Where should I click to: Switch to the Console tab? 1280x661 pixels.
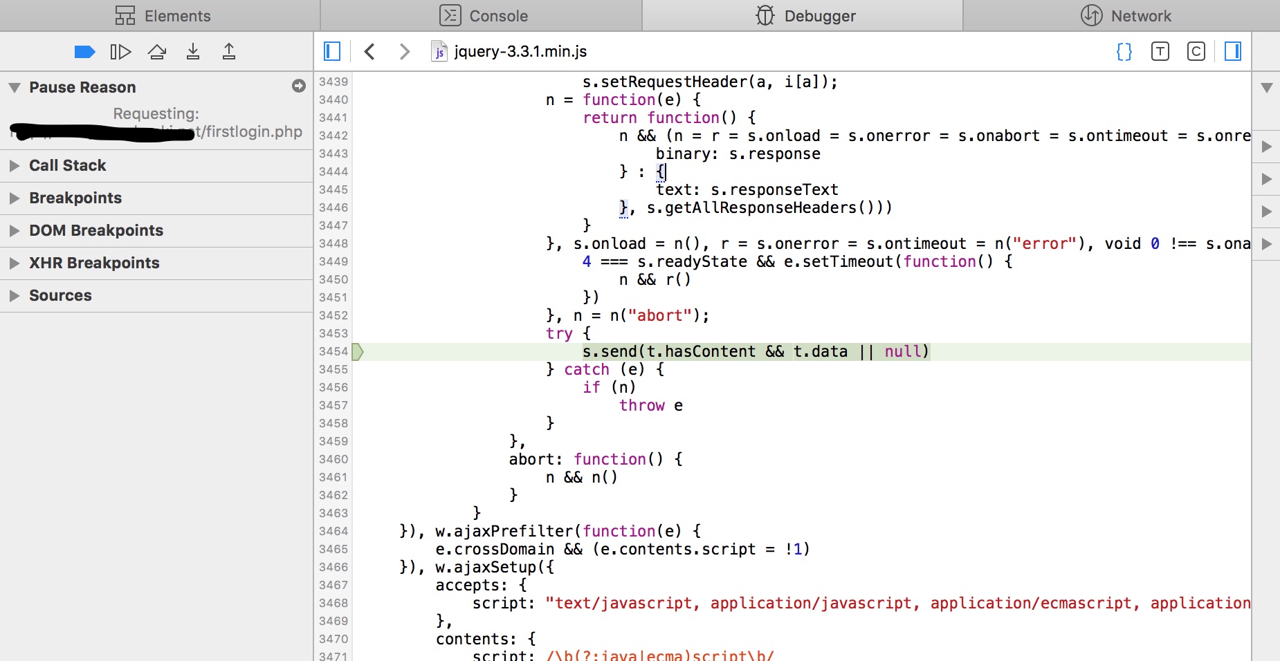483,16
